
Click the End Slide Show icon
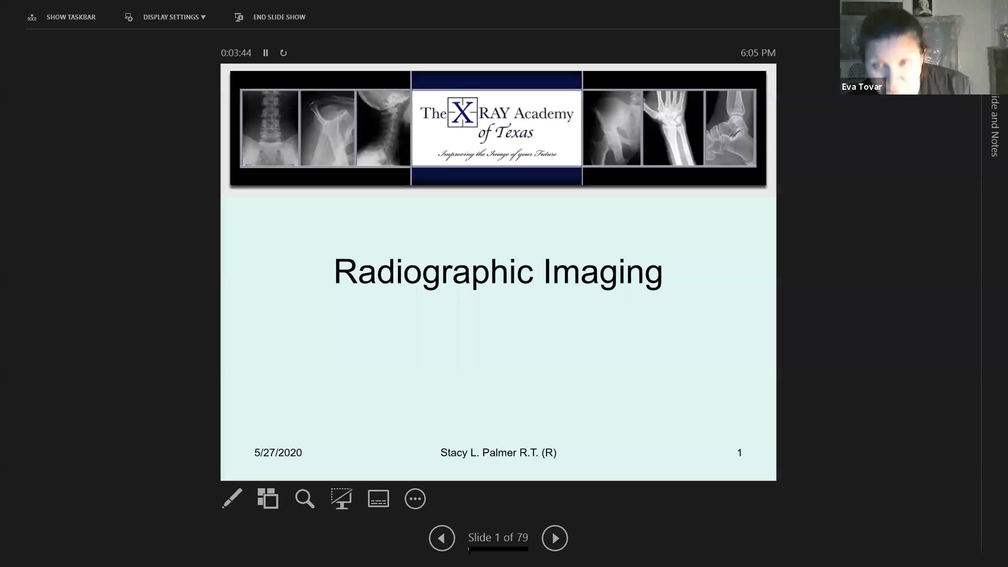coord(239,17)
